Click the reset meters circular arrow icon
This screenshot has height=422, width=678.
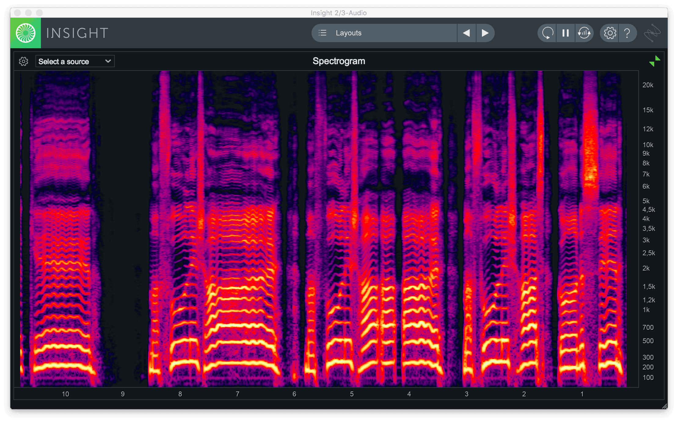pos(547,33)
